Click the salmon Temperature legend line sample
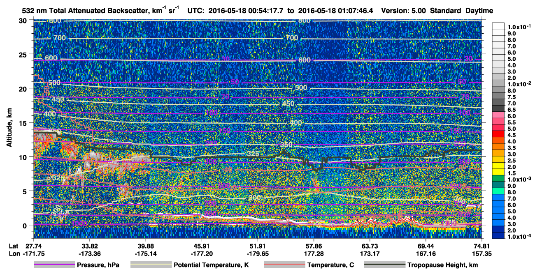The image size is (535, 274). click(x=284, y=265)
